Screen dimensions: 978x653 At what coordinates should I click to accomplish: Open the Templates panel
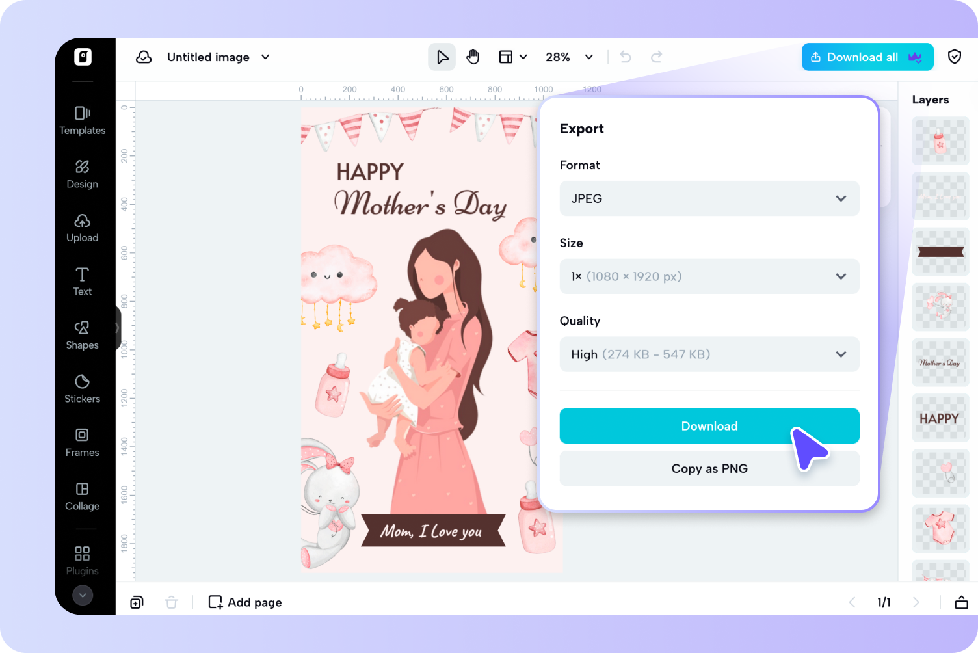tap(82, 120)
